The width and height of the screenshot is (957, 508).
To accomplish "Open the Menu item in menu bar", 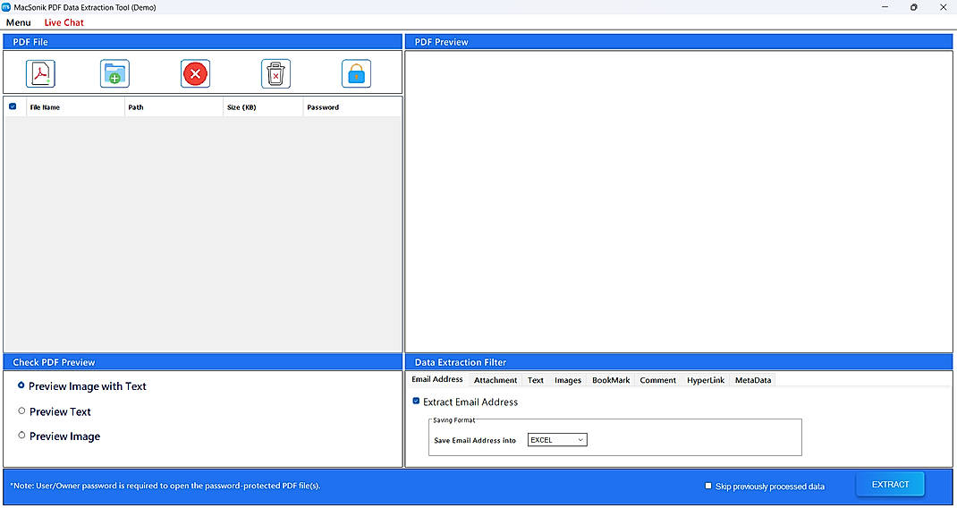I will tap(18, 22).
